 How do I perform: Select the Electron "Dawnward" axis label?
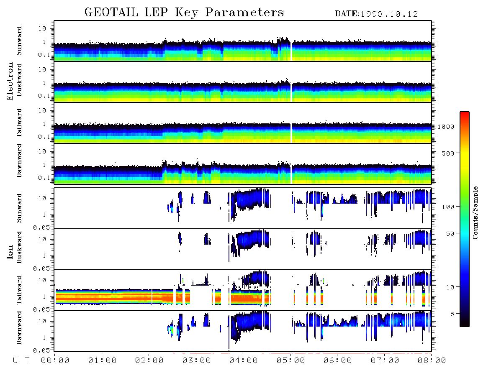[x=19, y=161]
